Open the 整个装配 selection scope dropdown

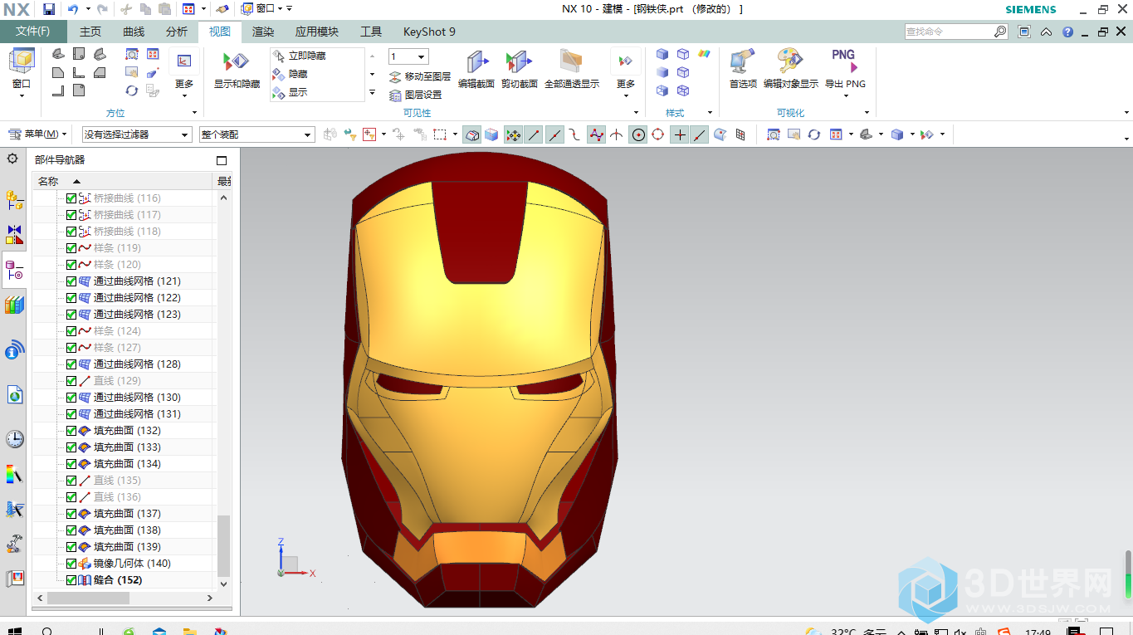coord(256,134)
